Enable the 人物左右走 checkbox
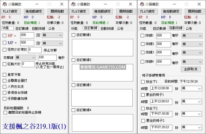 pyautogui.click(x=5, y=87)
